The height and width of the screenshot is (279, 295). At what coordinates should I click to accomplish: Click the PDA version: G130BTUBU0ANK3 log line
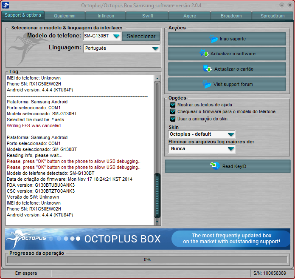tap(41, 185)
